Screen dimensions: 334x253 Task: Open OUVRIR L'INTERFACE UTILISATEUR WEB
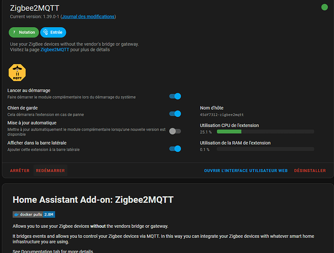pos(246,171)
